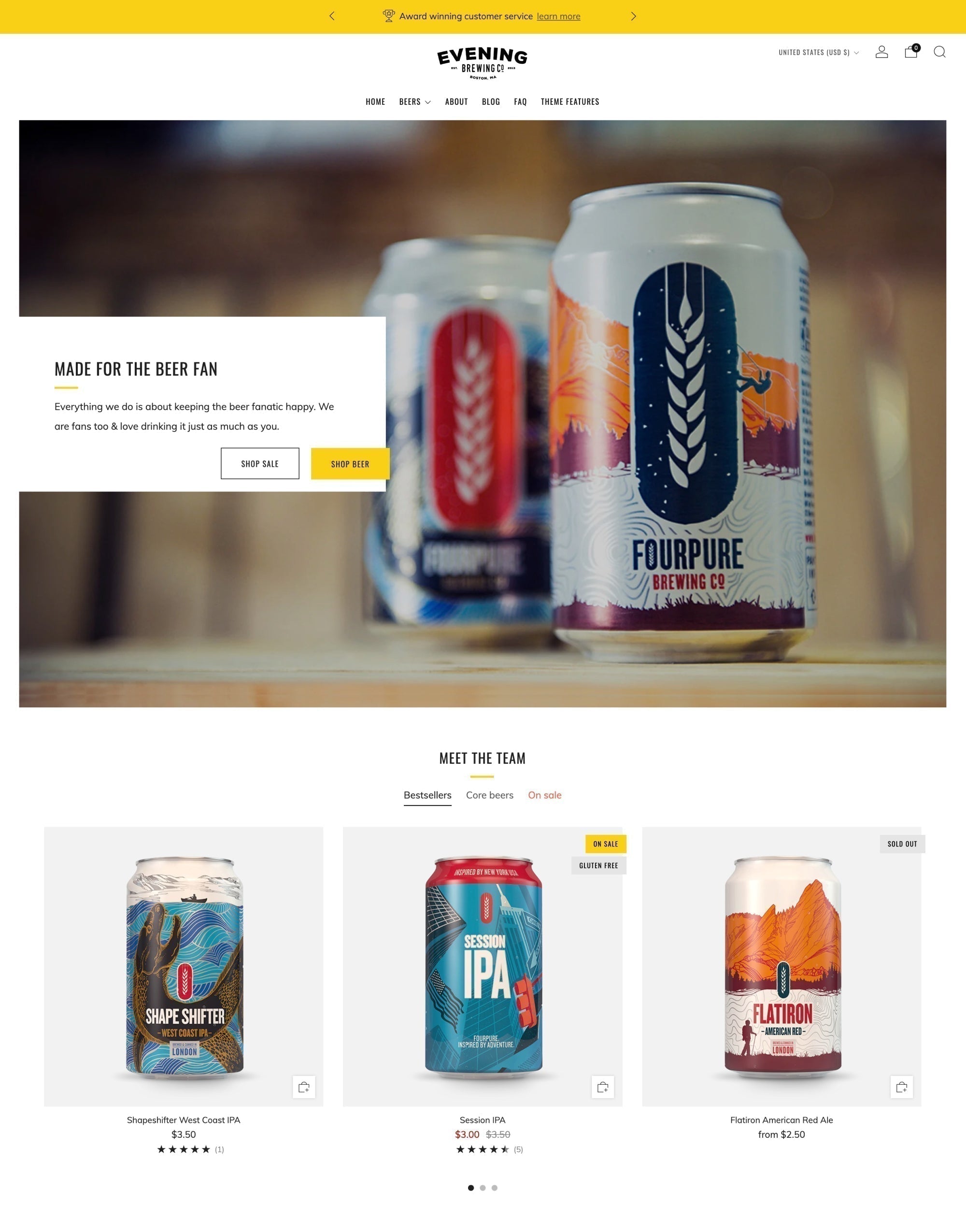The height and width of the screenshot is (1206, 966).
Task: Open the FAQ menu item
Action: click(x=521, y=100)
